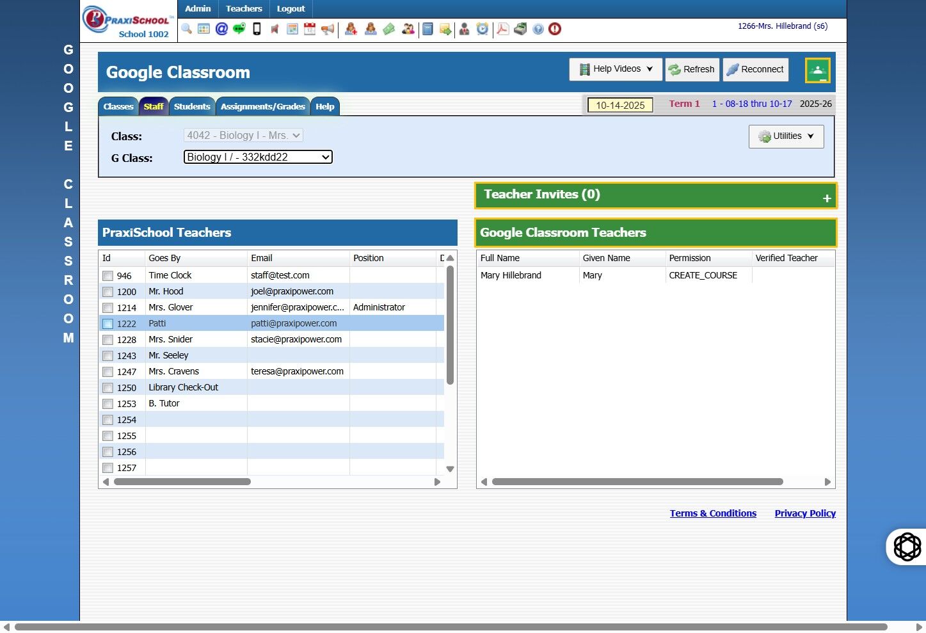Click the muted speaker toolbar icon
926x633 pixels.
[x=275, y=29]
